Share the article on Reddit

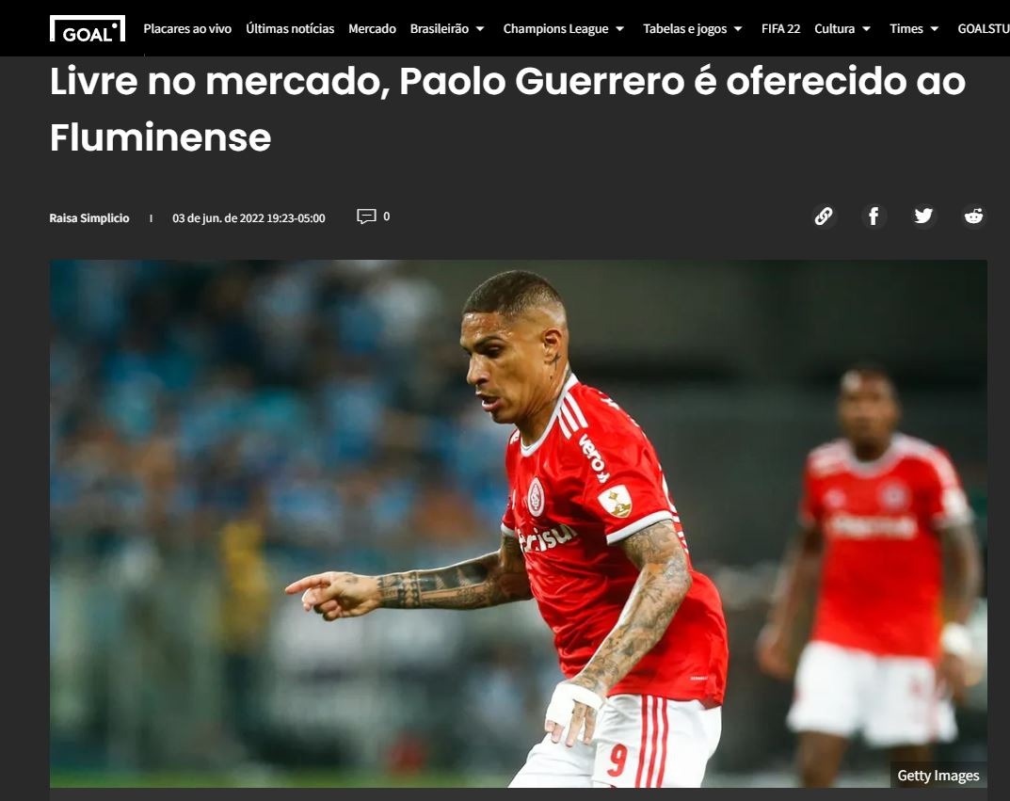973,216
